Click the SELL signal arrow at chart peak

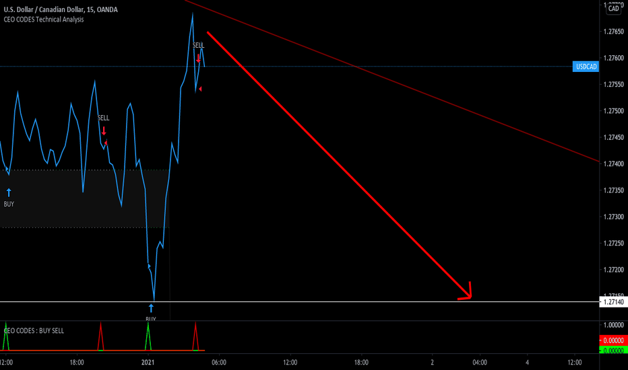point(198,59)
